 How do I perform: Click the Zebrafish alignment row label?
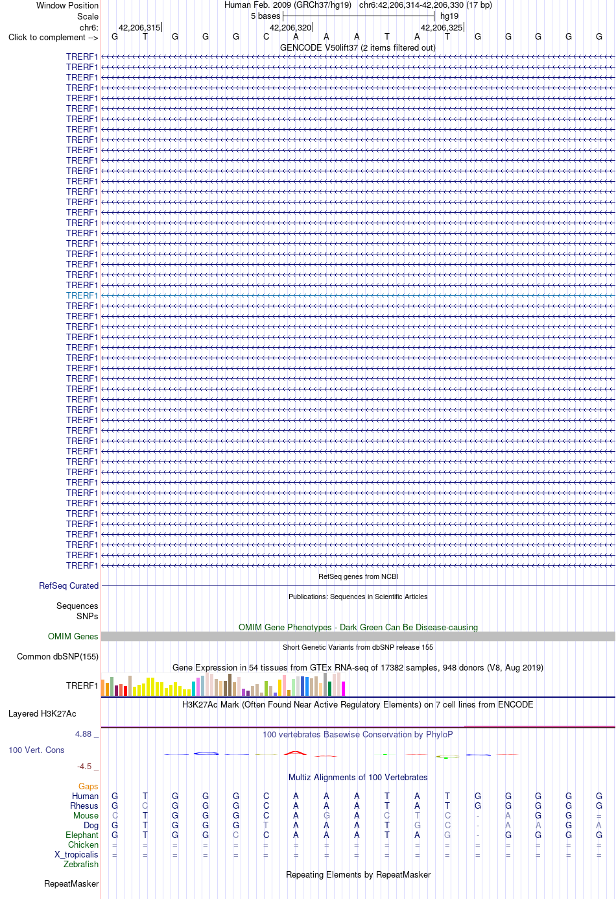pyautogui.click(x=81, y=864)
